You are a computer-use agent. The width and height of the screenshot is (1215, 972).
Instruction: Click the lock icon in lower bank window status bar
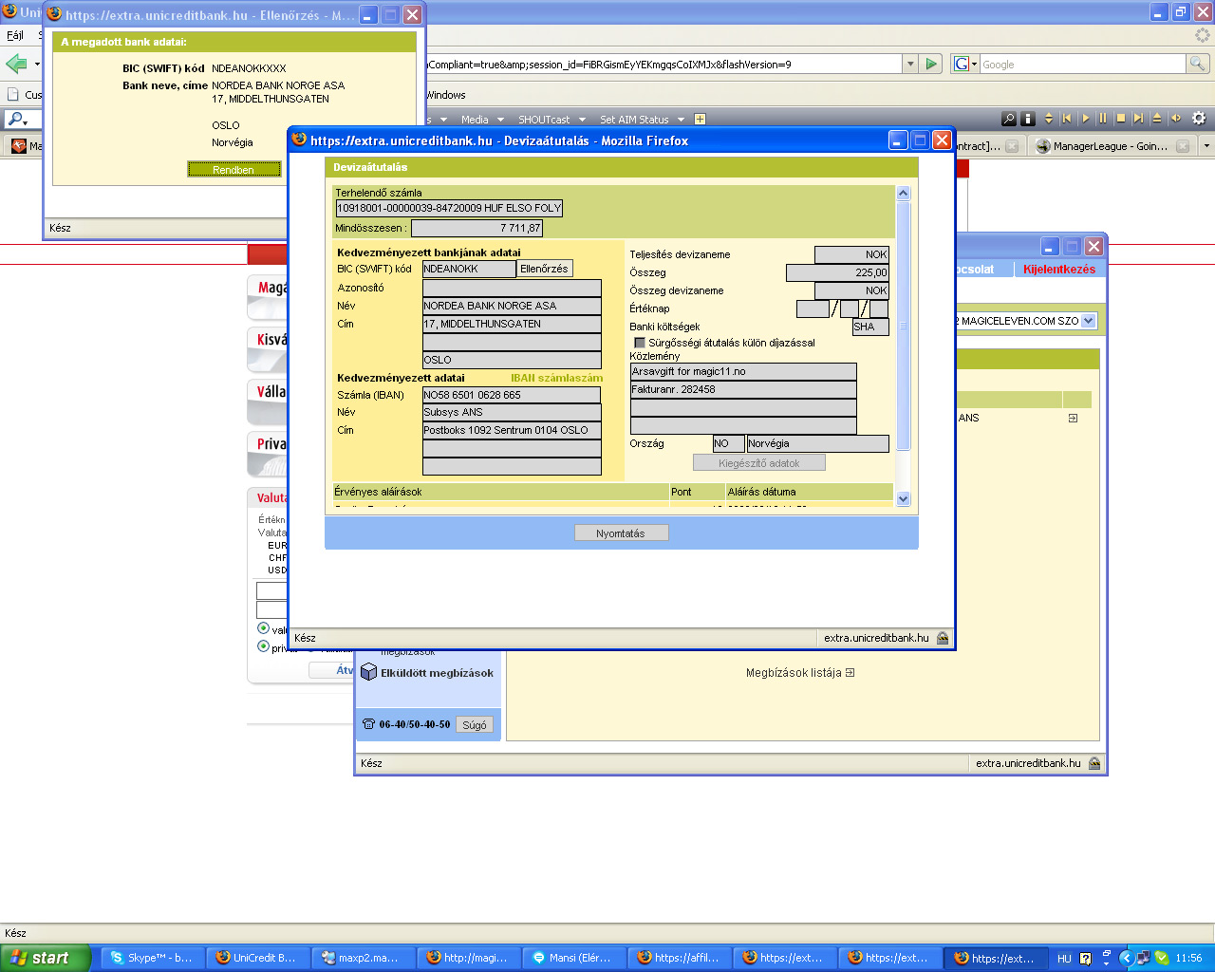point(1094,763)
